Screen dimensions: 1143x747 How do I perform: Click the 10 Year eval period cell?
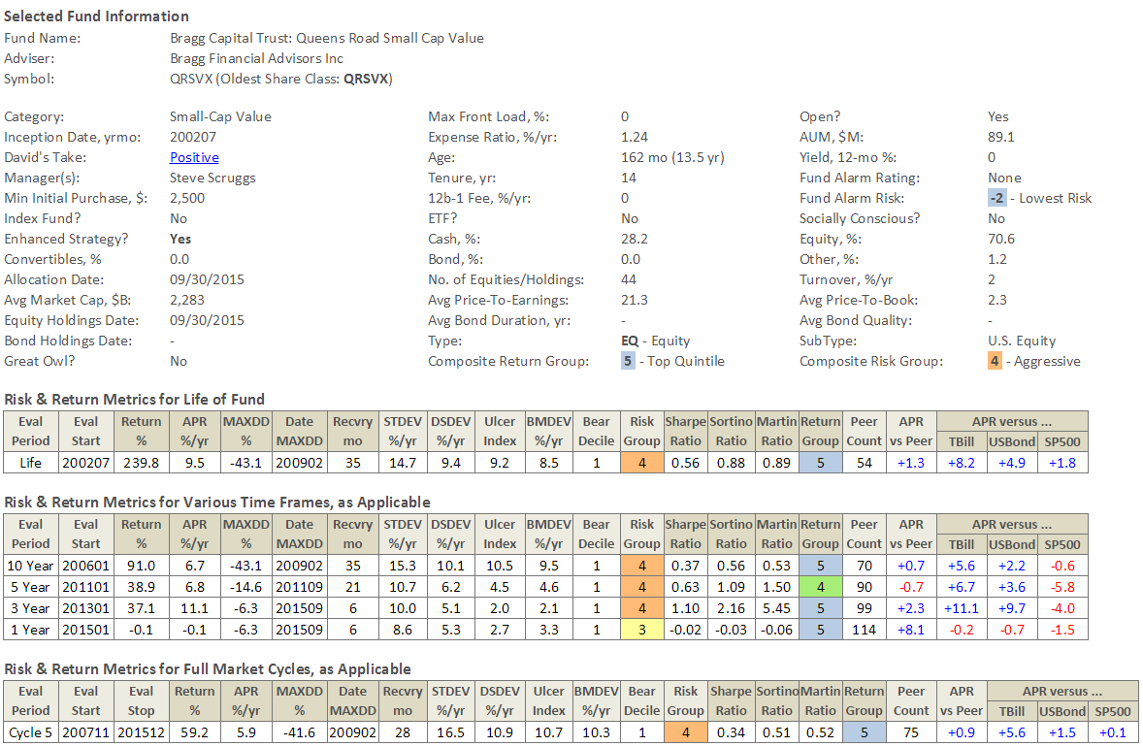pos(31,565)
